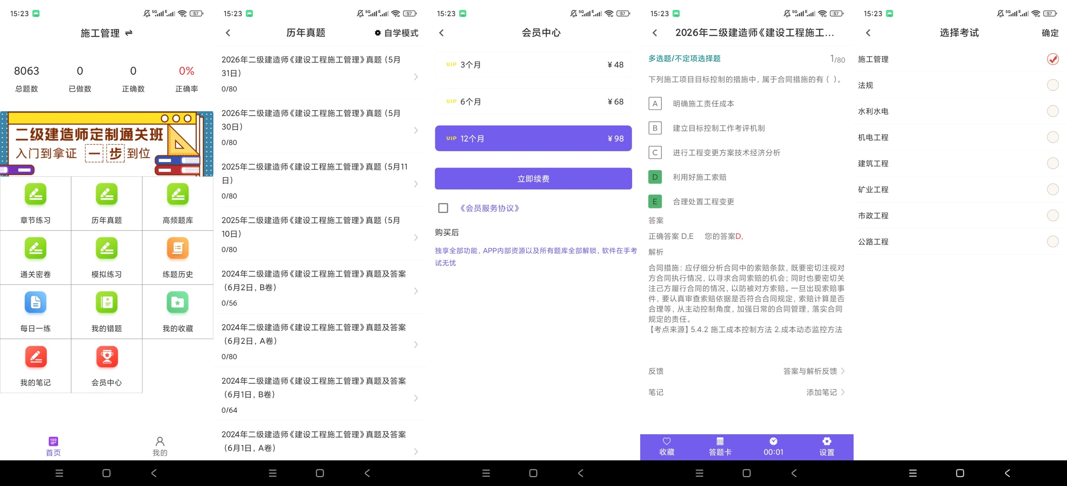The image size is (1067, 486).
Task: Open 添加笔记 note chevron
Action: [843, 392]
